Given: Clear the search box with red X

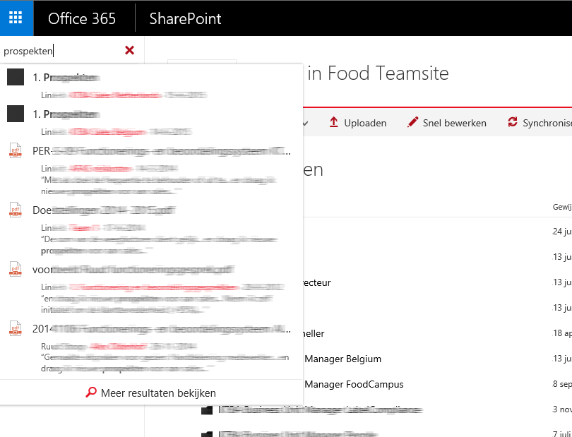Looking at the screenshot, I should (129, 50).
